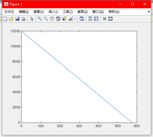Click the x-axis label 100

41,126
